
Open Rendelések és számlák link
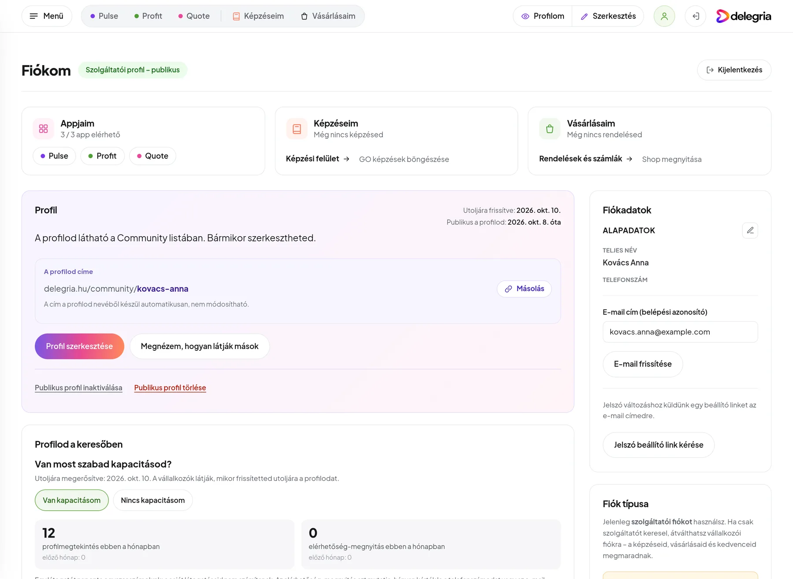click(x=585, y=159)
